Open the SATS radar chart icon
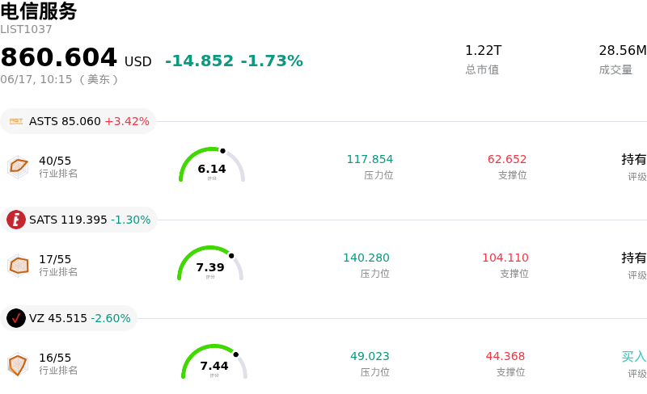The width and height of the screenshot is (647, 394). (18, 266)
